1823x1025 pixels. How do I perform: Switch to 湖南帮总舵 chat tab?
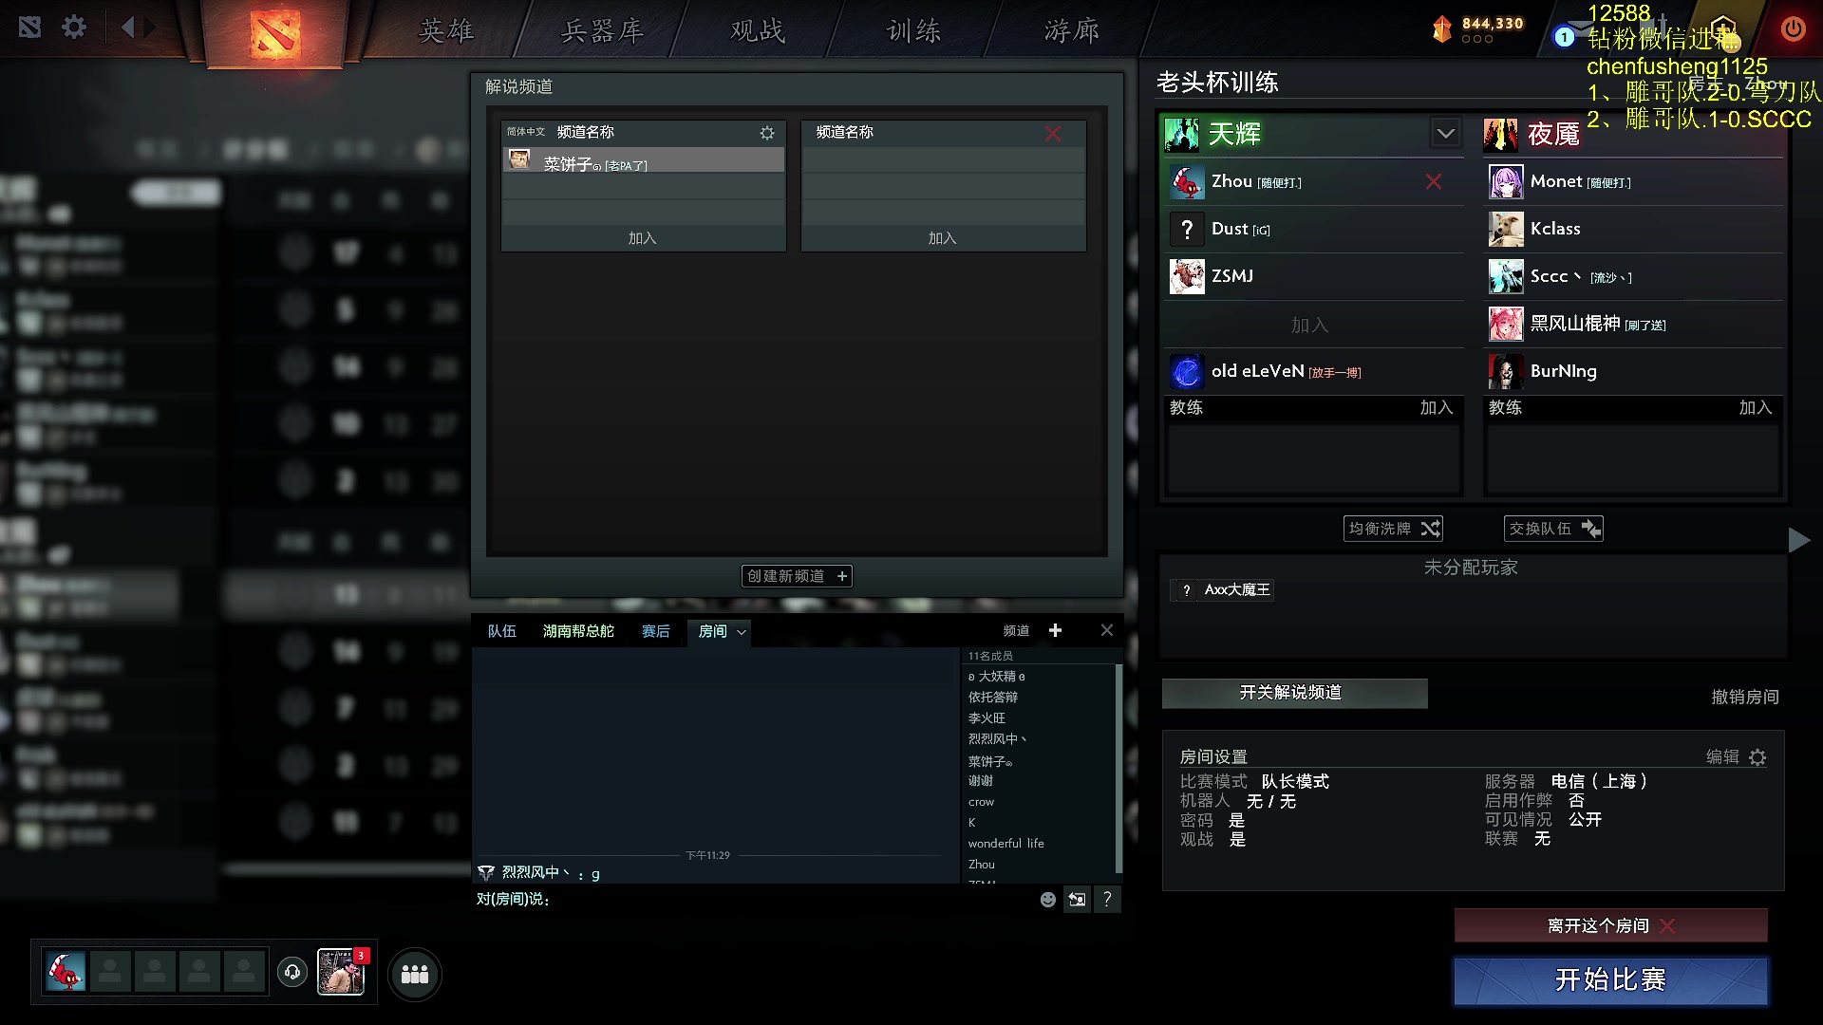coord(578,631)
